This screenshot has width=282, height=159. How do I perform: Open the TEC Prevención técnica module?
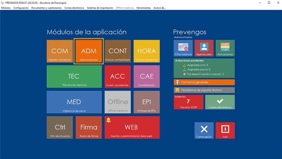(74, 76)
